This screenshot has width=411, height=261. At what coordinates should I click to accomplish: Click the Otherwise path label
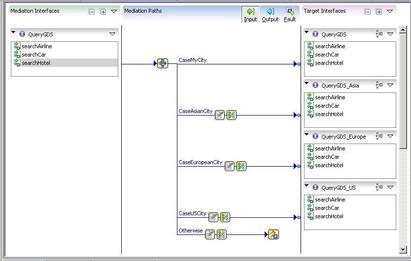191,231
